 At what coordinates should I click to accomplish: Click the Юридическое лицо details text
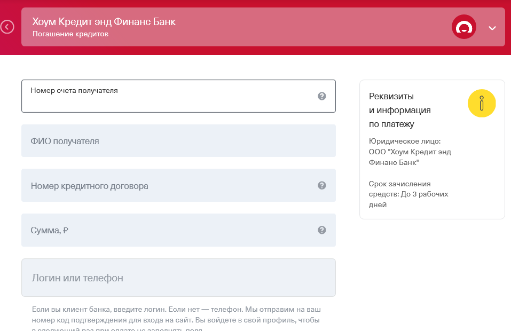pyautogui.click(x=410, y=152)
